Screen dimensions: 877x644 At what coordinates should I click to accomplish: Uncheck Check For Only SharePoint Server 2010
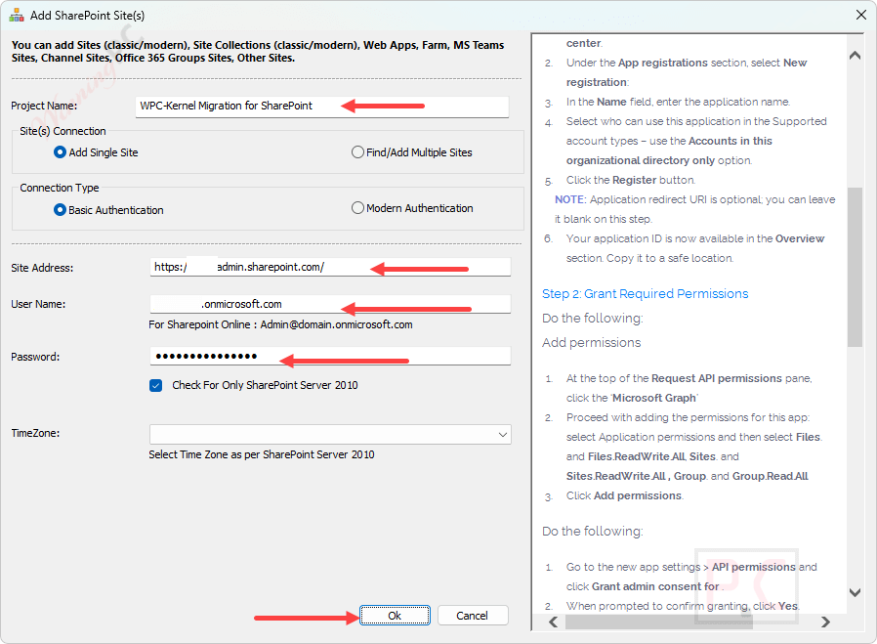pyautogui.click(x=155, y=385)
